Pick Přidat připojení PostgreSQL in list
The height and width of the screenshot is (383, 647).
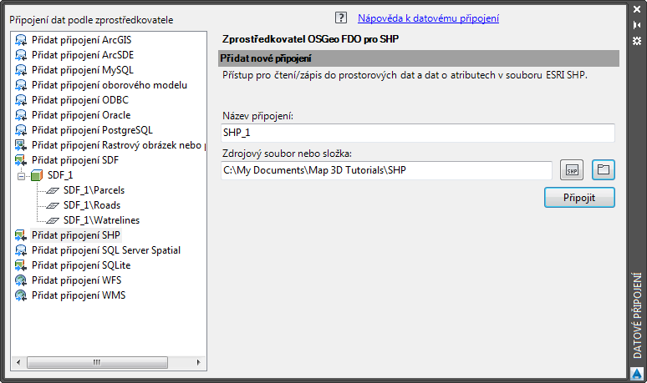tap(92, 130)
